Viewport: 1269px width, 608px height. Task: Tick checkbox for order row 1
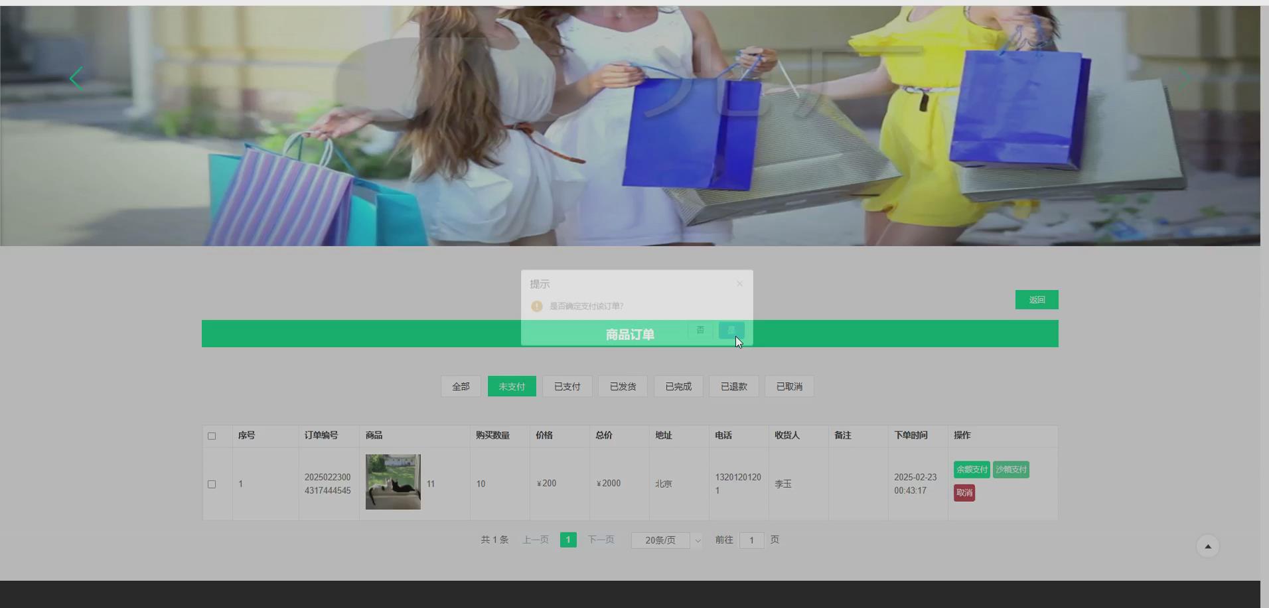[x=212, y=484]
